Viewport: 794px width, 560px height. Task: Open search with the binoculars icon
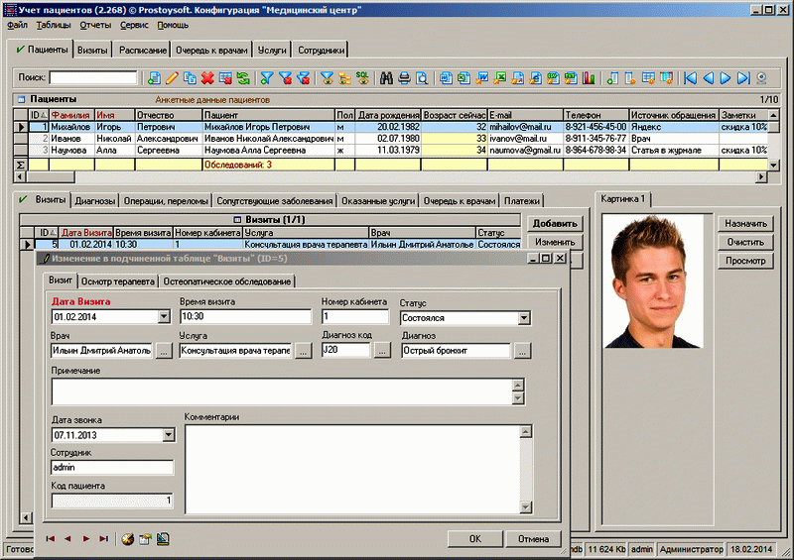coord(387,77)
